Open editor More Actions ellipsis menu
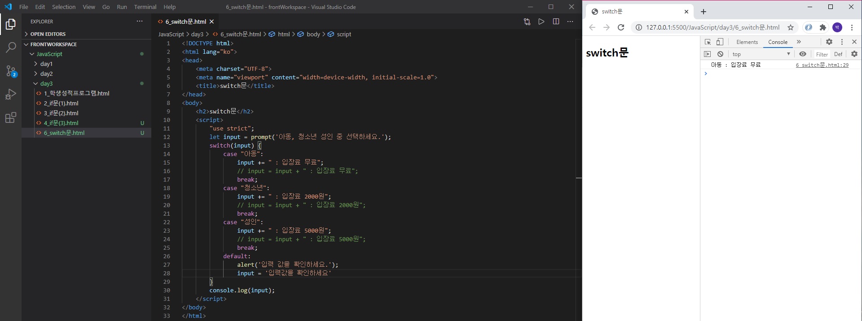 click(x=570, y=22)
